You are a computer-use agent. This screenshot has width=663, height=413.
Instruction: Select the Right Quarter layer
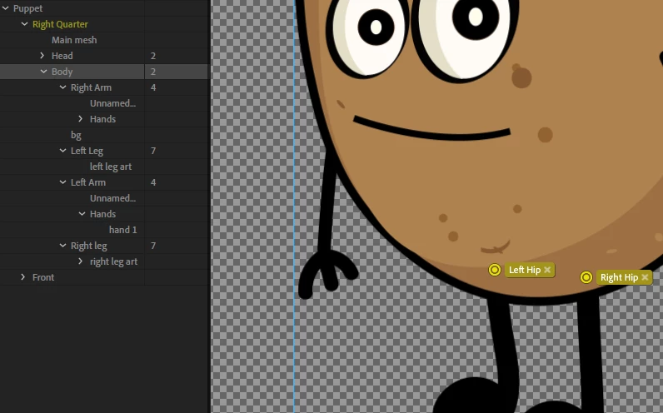pos(60,24)
